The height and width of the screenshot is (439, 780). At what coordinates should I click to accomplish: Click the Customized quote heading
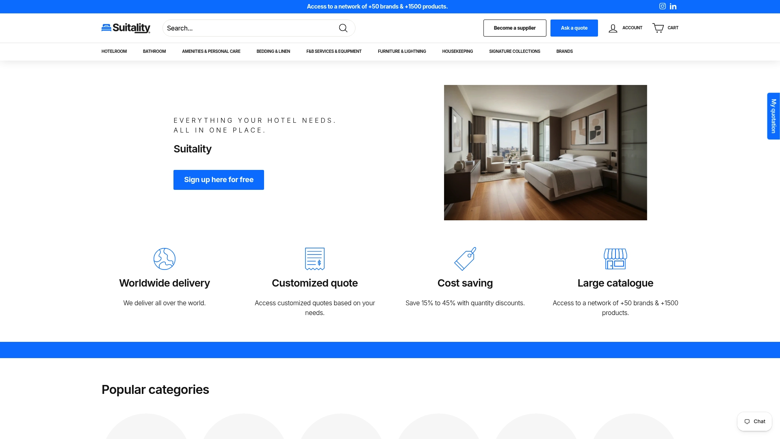click(x=315, y=283)
